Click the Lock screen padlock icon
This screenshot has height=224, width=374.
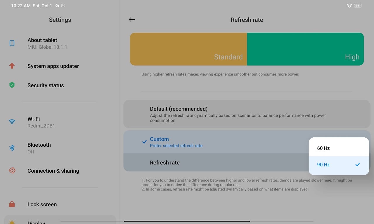coord(12,204)
